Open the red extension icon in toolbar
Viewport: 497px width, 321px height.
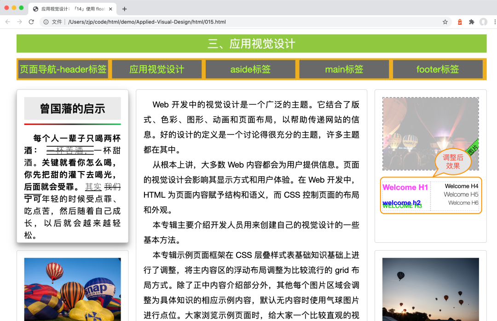[460, 22]
